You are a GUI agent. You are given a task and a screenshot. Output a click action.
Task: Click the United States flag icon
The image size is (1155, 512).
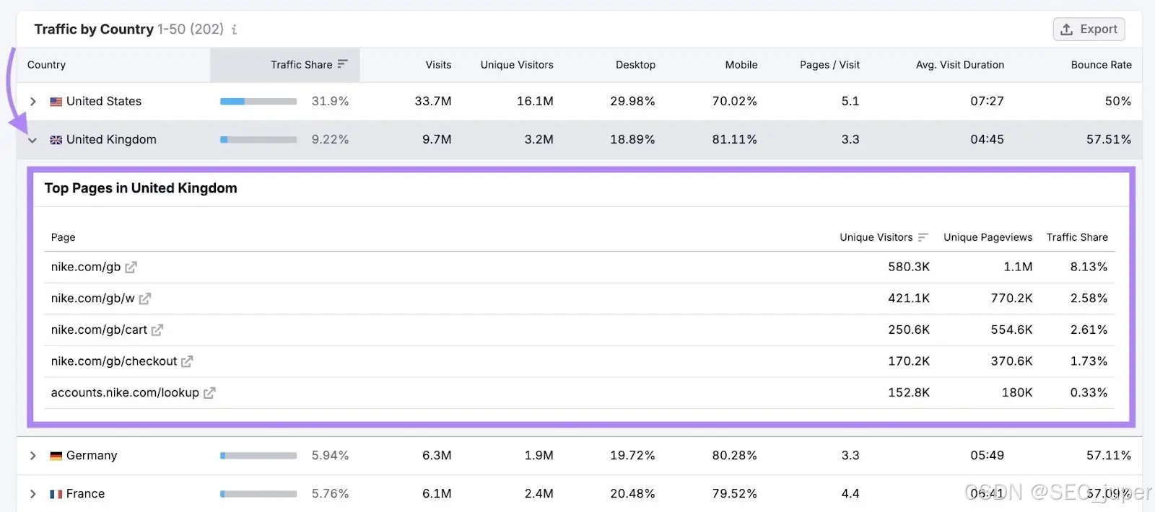tap(56, 102)
